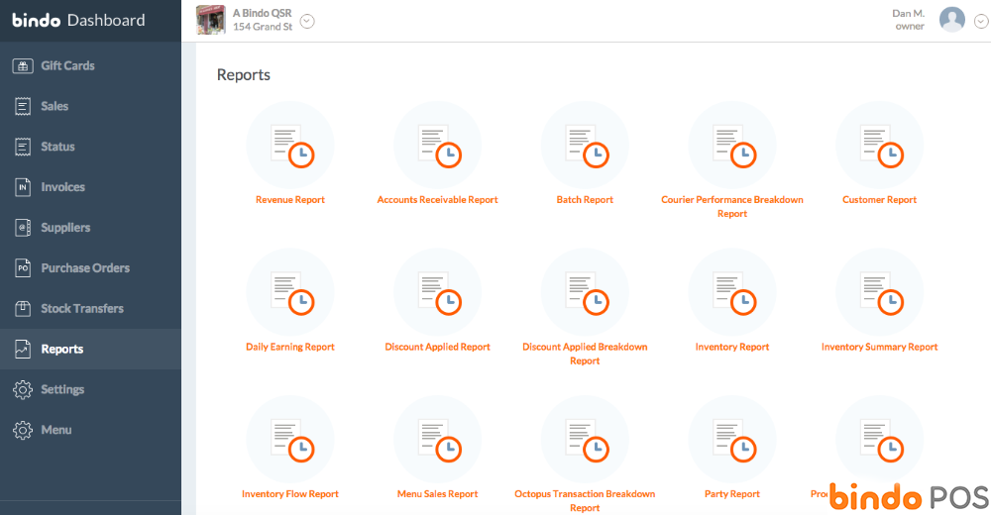Open Settings from the sidebar
This screenshot has width=991, height=515.
coord(61,390)
